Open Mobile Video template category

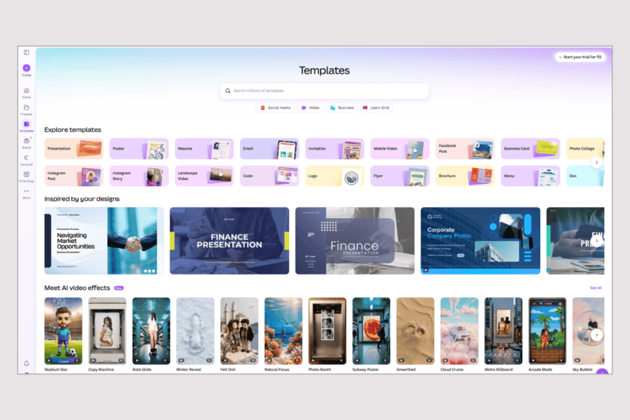pyautogui.click(x=400, y=149)
